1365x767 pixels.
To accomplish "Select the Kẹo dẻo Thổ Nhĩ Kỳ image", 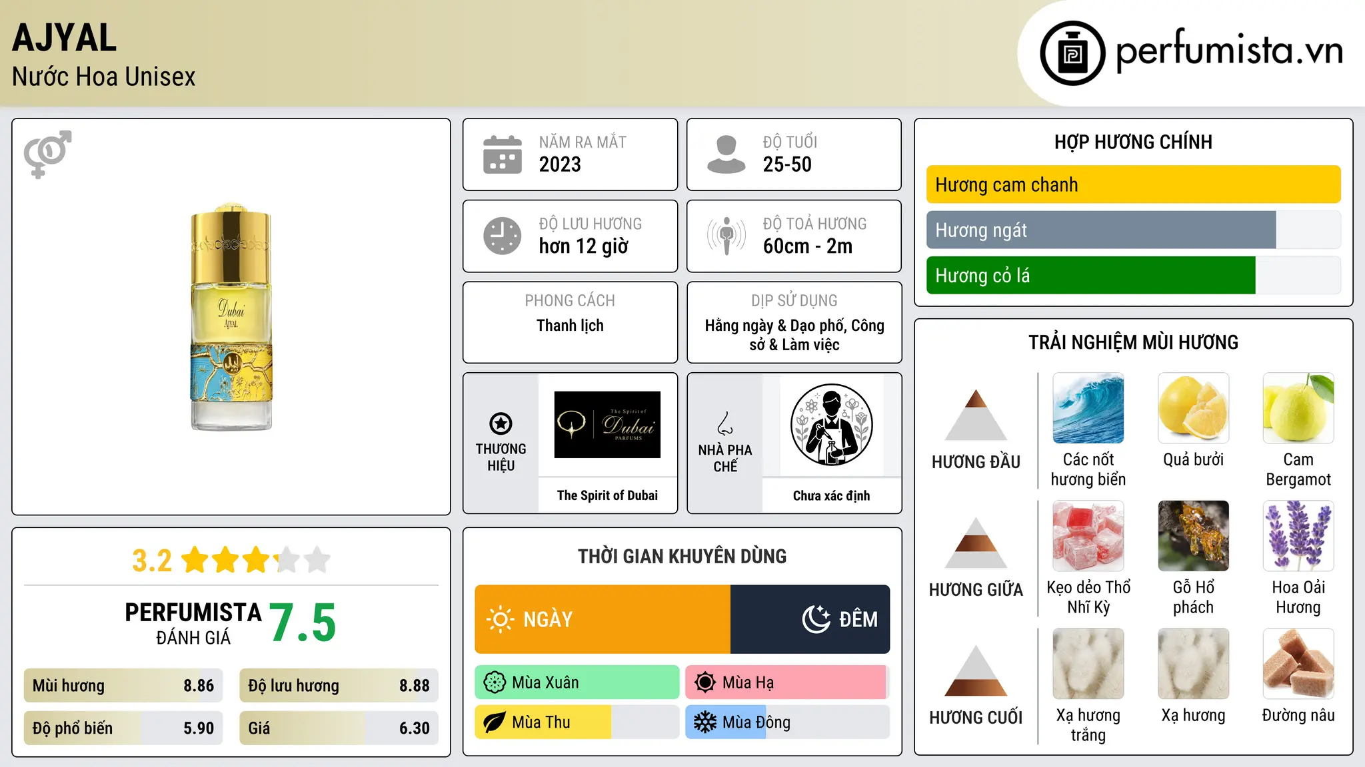I will point(1088,536).
